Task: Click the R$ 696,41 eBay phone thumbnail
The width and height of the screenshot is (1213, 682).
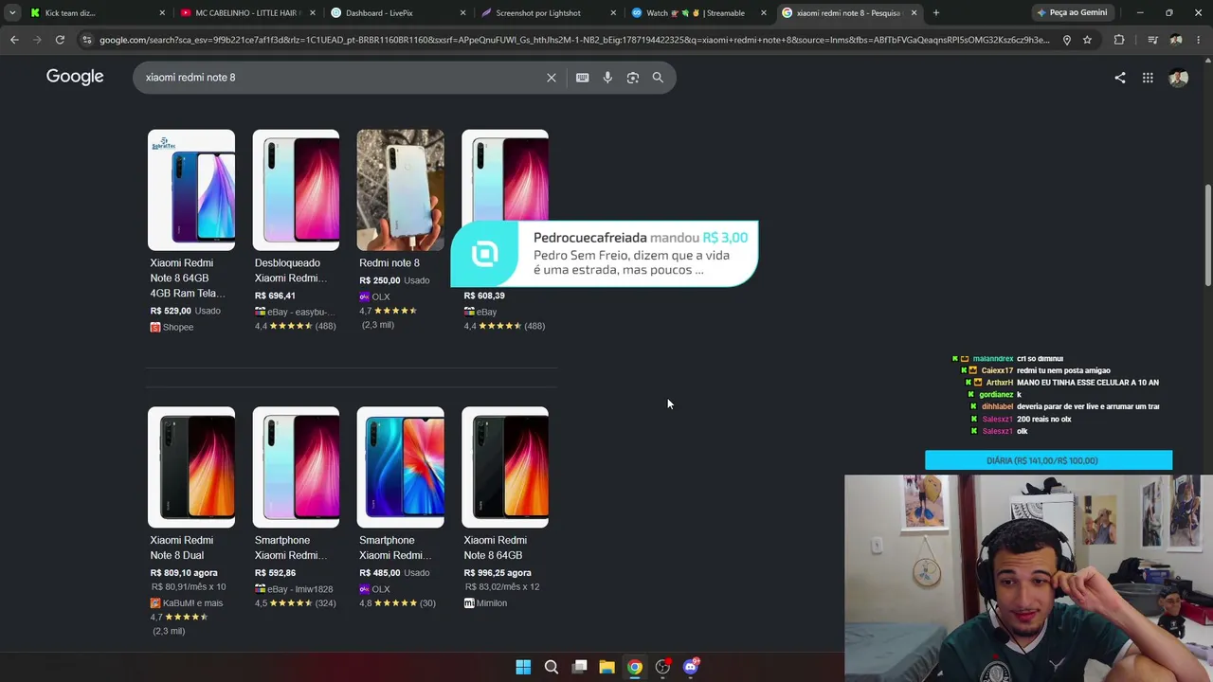Action: (296, 189)
